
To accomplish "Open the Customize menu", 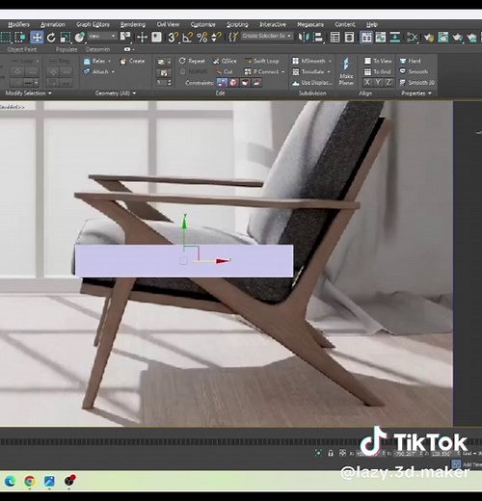I will click(202, 24).
